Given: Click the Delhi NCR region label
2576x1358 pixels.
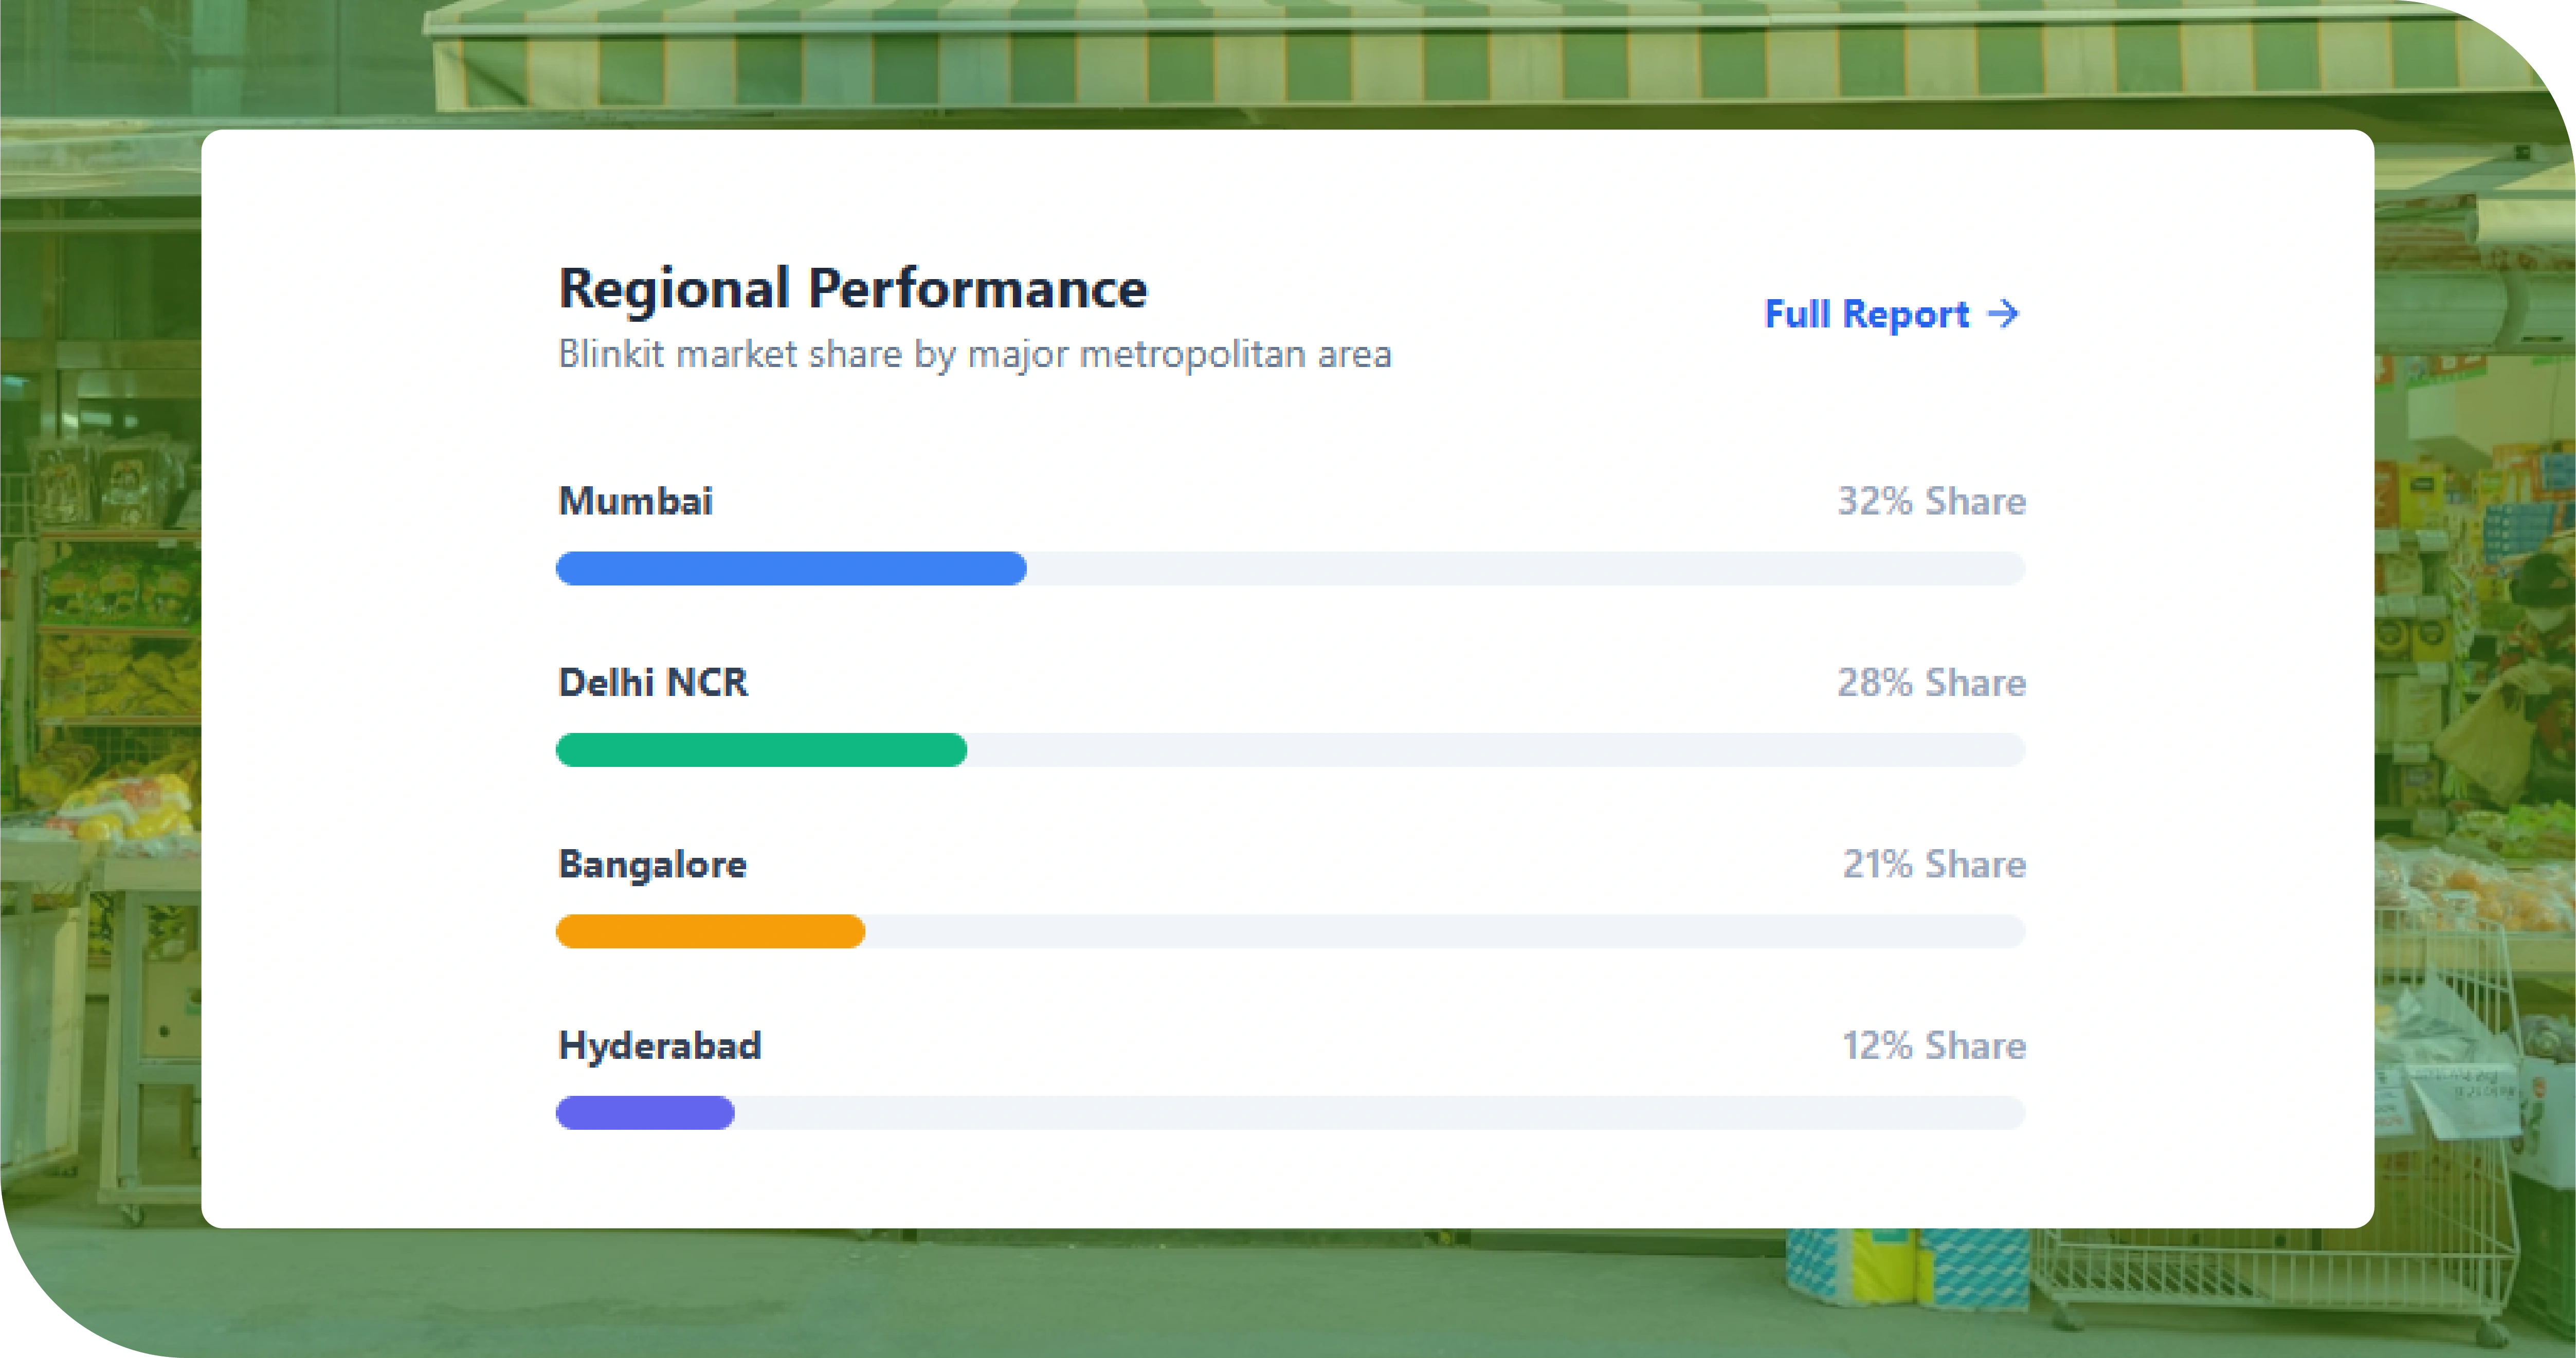Looking at the screenshot, I should (652, 682).
